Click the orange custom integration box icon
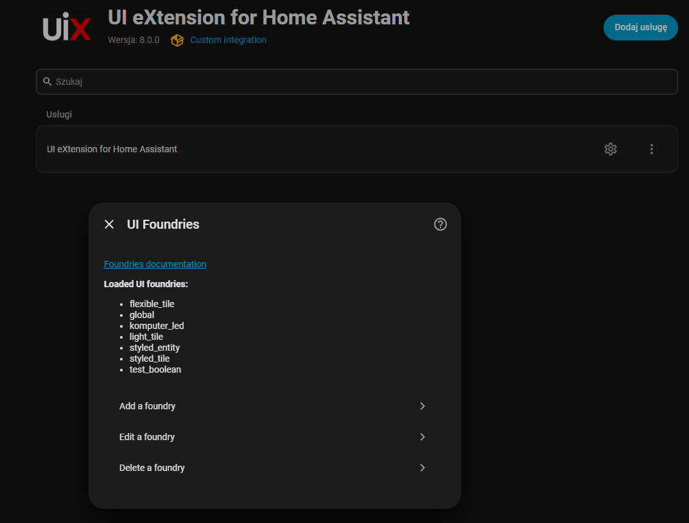This screenshot has width=689, height=523. click(177, 40)
